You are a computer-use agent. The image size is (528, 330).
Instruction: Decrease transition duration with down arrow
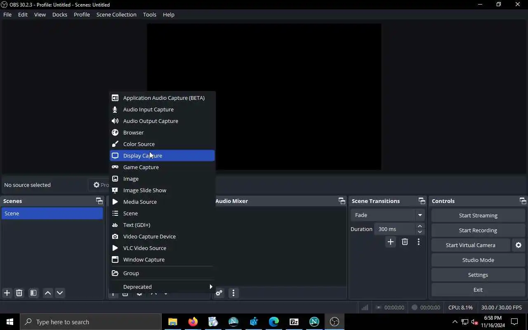pos(420,232)
